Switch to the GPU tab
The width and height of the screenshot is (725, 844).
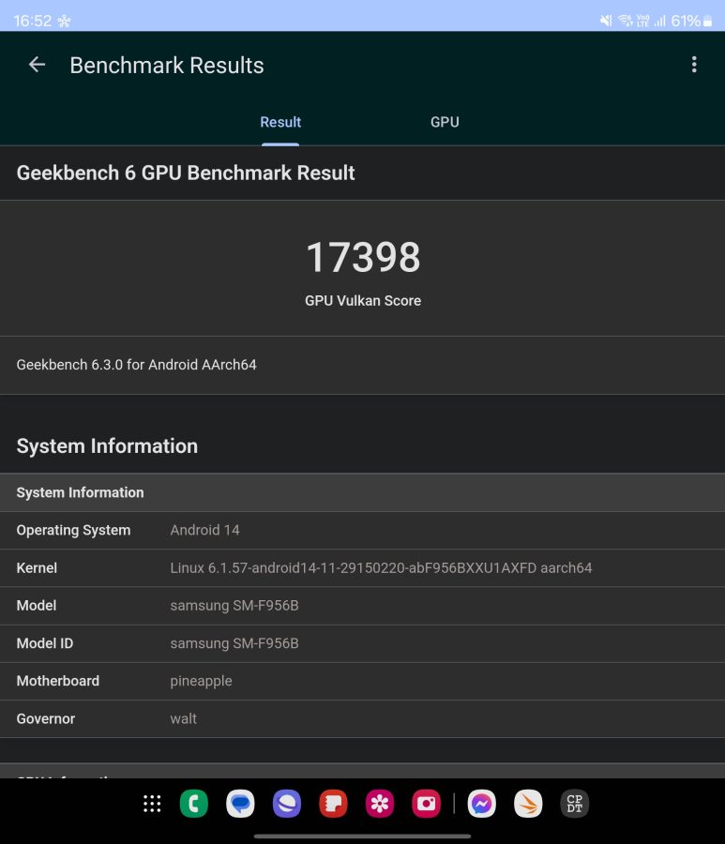[x=445, y=122]
